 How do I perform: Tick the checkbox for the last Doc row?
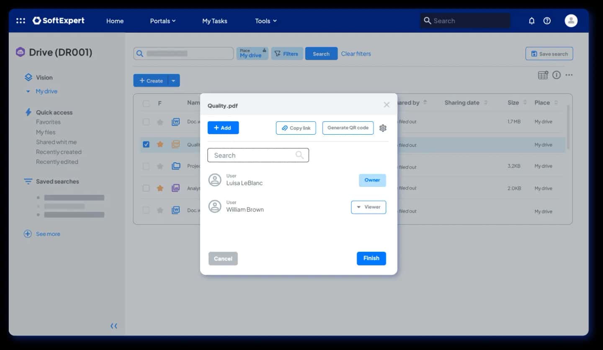[x=146, y=210]
